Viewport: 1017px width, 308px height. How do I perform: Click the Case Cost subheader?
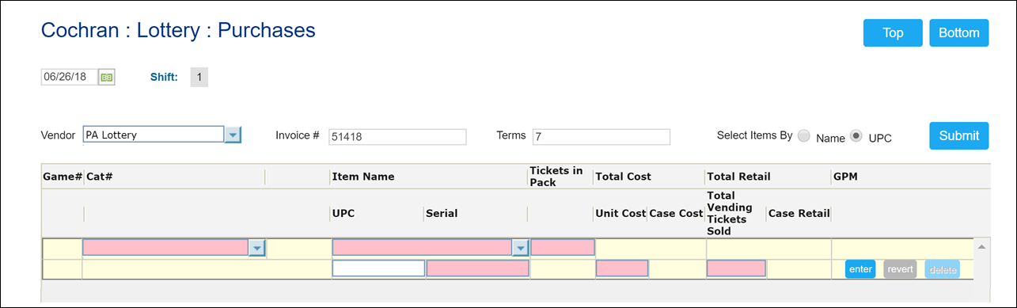point(677,213)
